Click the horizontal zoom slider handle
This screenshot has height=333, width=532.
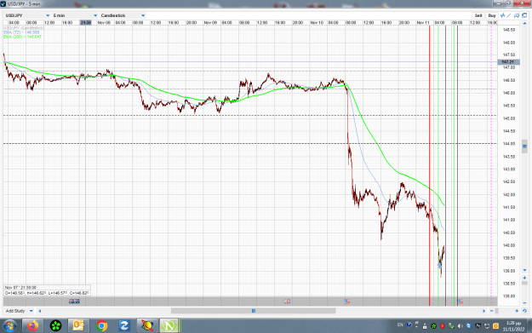(497, 311)
